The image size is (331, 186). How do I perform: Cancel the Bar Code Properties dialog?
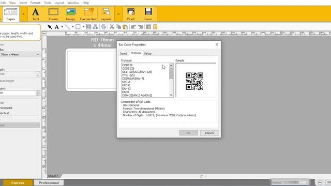[209, 133]
